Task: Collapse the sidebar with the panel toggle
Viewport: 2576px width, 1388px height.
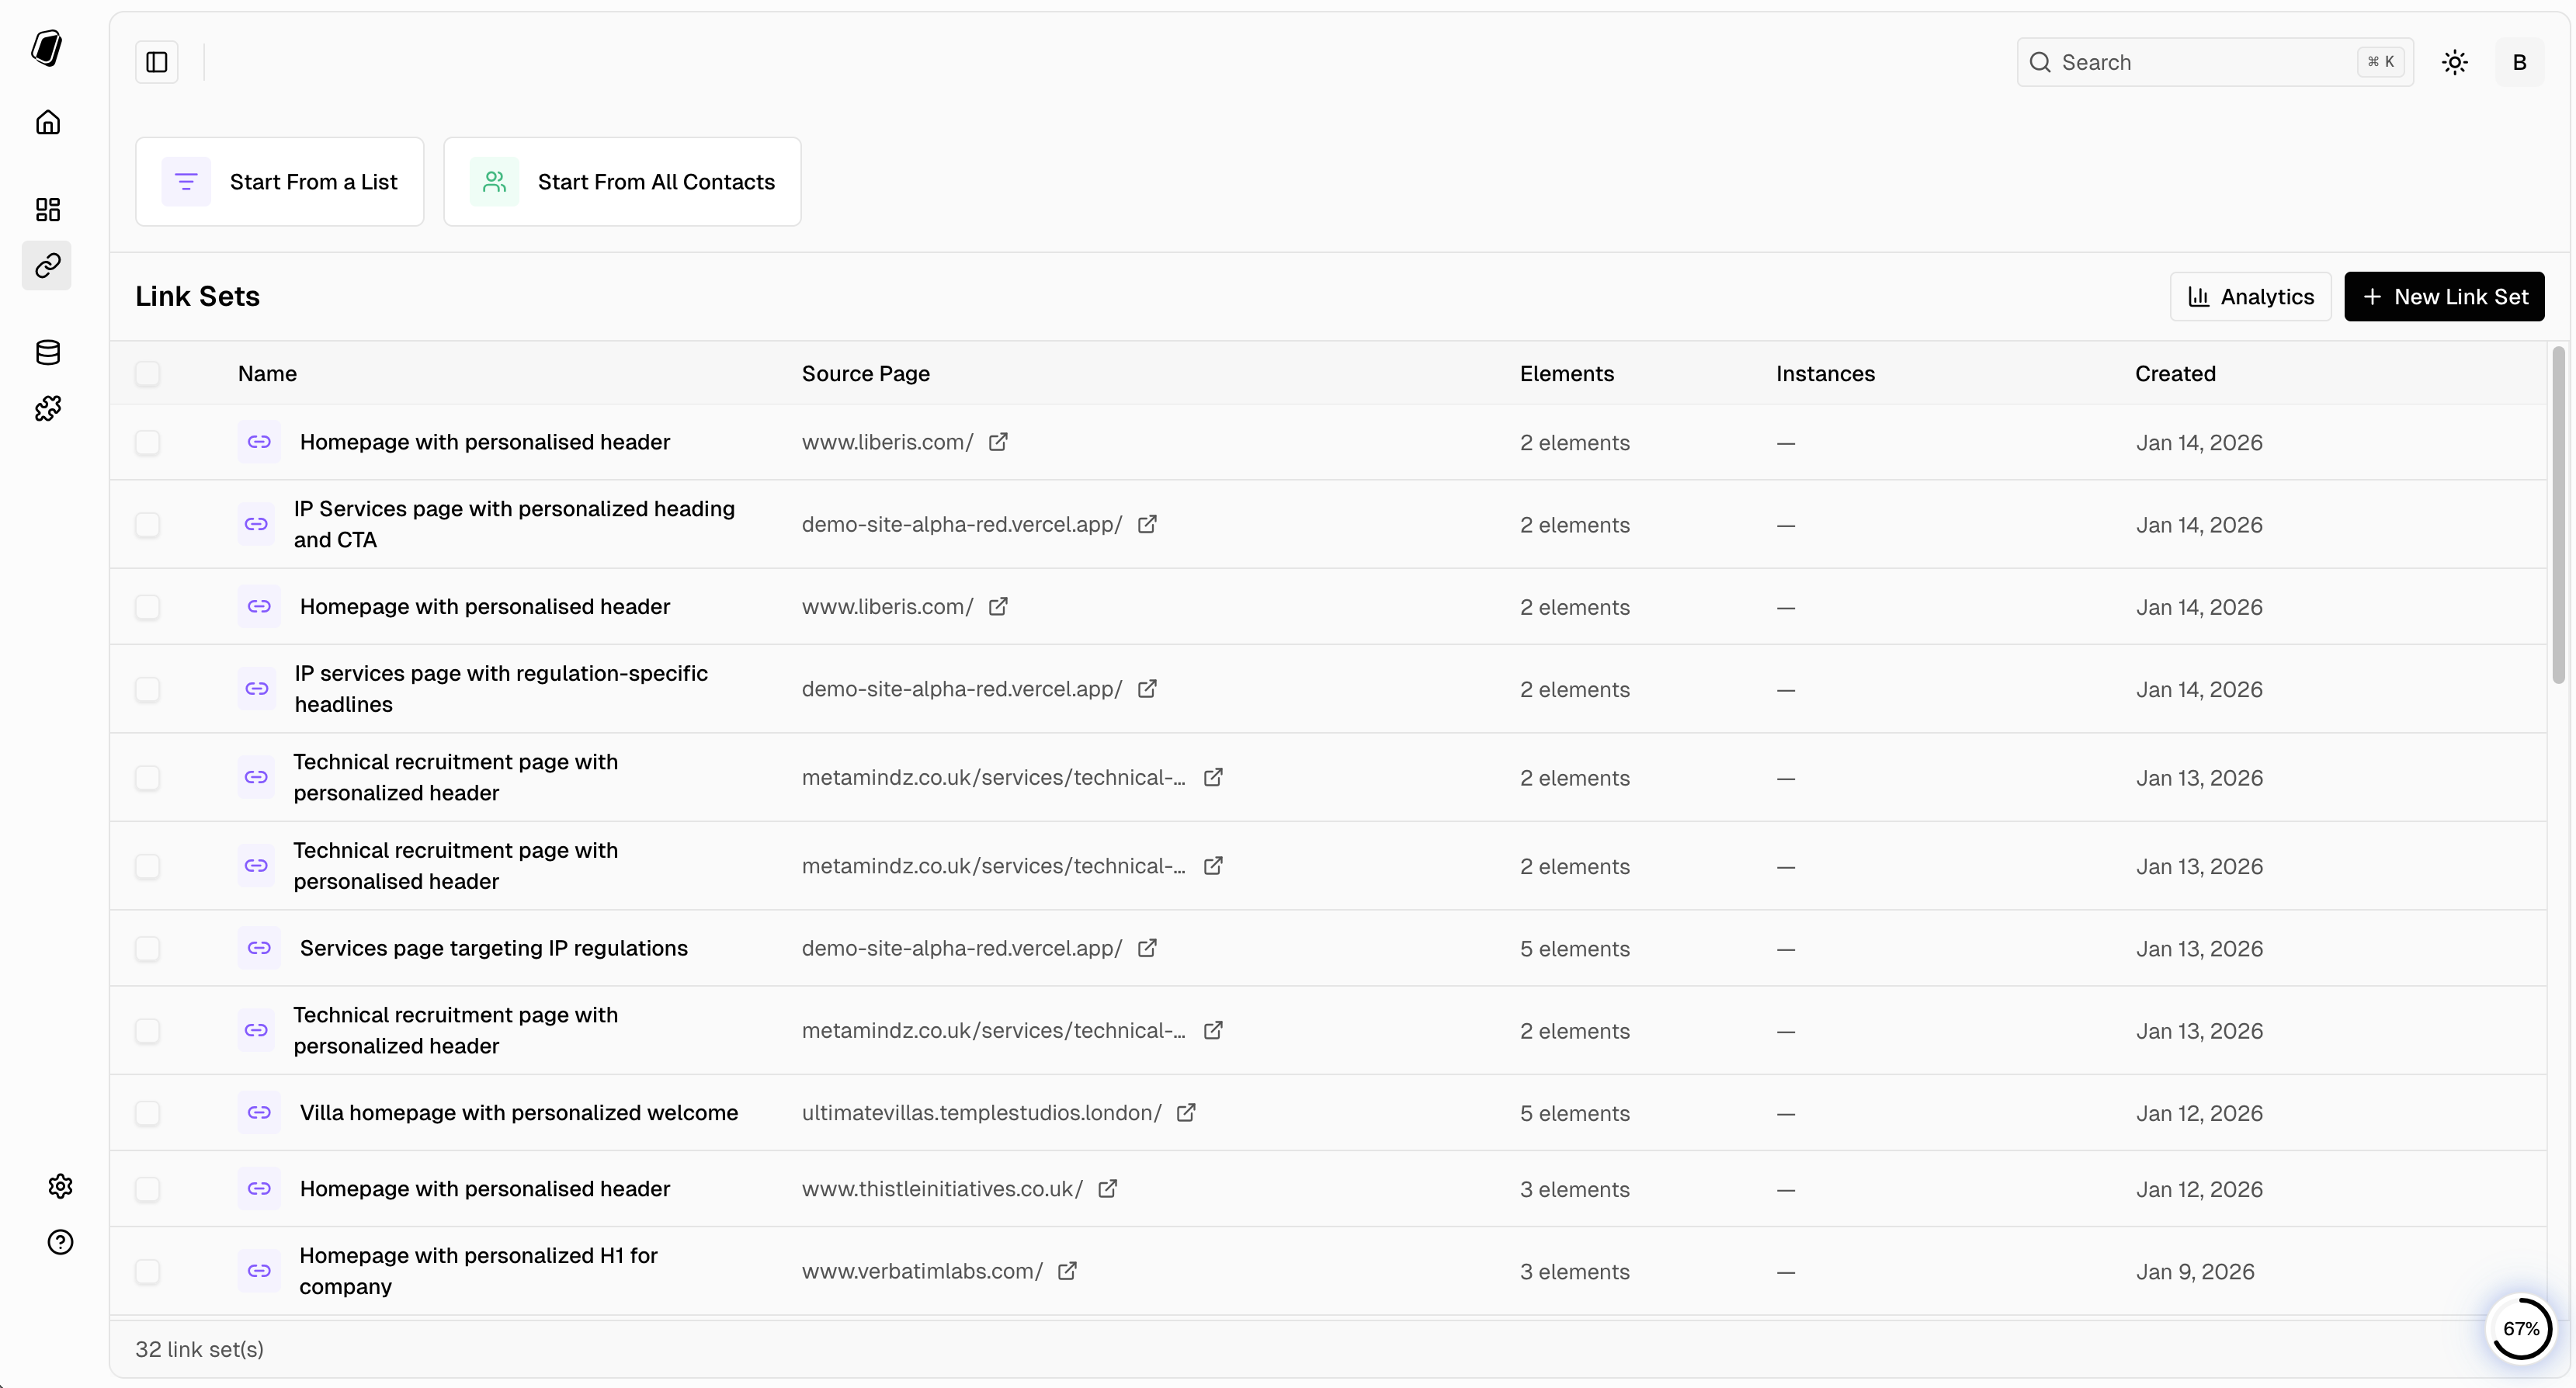Action: [x=156, y=61]
